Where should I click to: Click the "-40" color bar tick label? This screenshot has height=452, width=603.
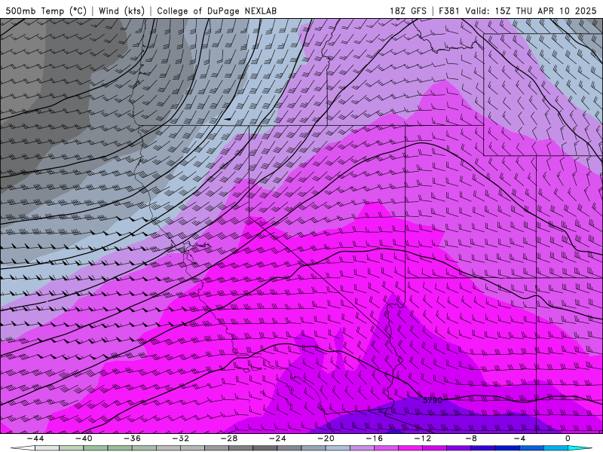tap(84, 438)
